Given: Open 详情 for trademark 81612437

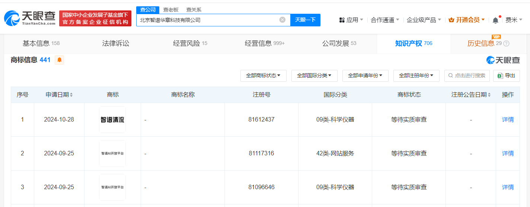Looking at the screenshot, I should click(x=508, y=120).
